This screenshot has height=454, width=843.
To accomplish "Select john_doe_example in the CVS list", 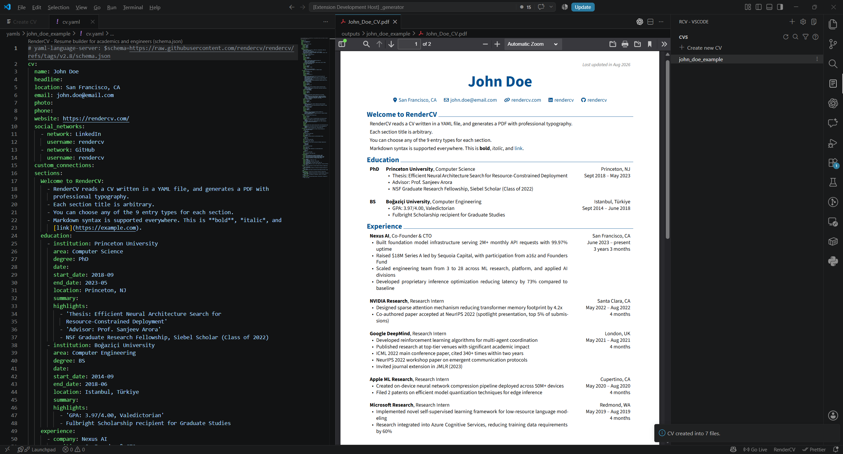I will click(747, 59).
